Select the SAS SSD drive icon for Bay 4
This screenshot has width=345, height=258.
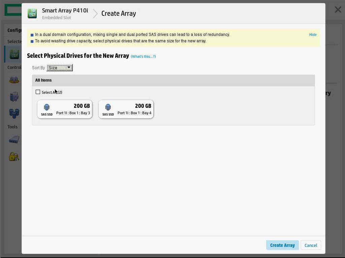click(x=108, y=107)
